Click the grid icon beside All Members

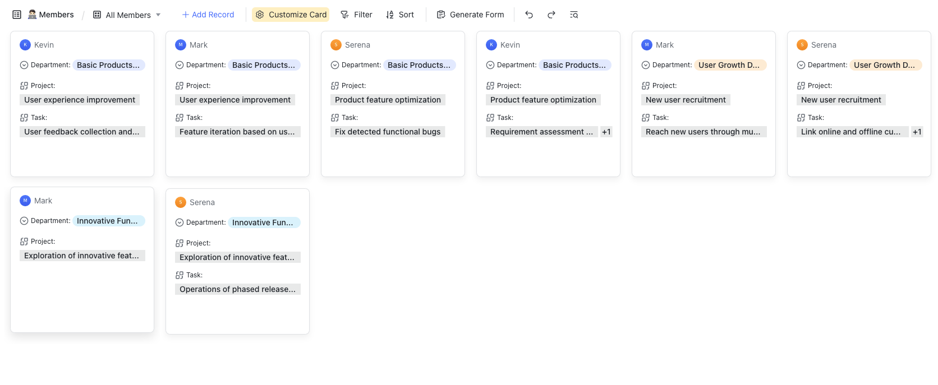(x=97, y=15)
